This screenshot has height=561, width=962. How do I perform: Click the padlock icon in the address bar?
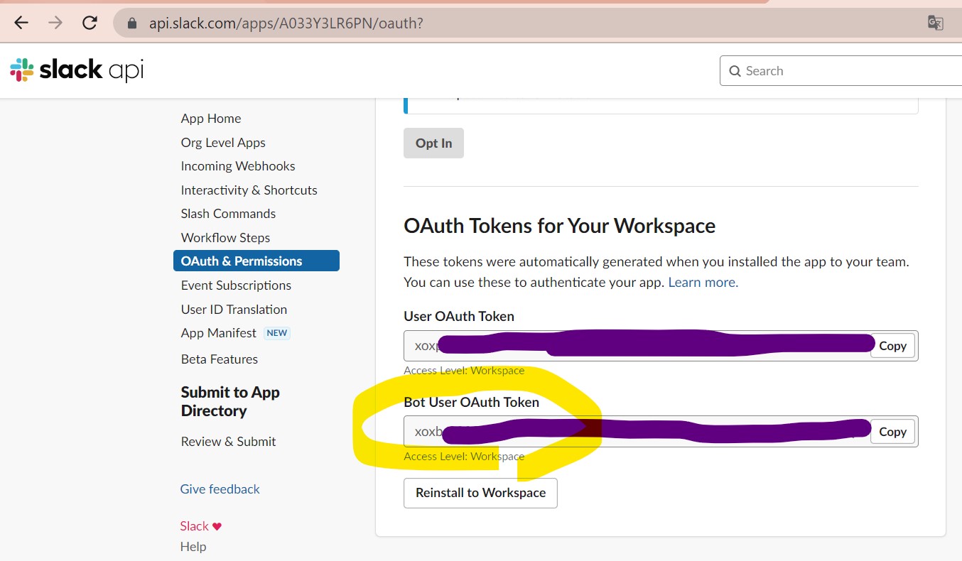131,23
